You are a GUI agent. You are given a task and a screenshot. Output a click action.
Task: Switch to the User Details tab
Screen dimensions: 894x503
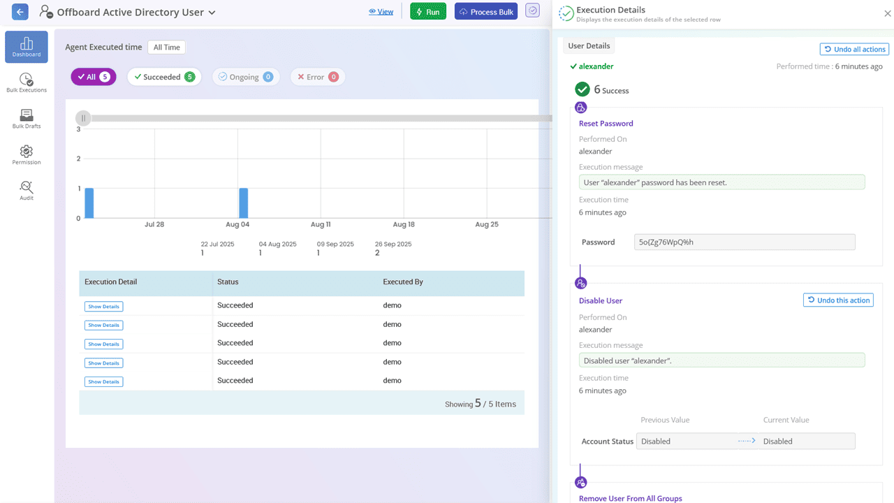coord(589,45)
